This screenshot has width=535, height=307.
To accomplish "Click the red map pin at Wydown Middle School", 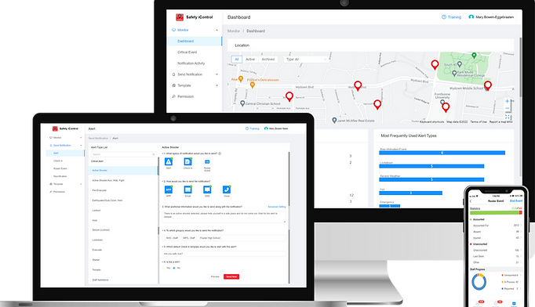I will (x=488, y=85).
